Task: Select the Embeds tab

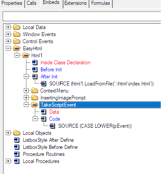Action: point(51,3)
